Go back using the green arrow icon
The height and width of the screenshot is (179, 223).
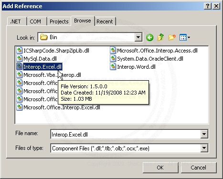click(x=149, y=38)
